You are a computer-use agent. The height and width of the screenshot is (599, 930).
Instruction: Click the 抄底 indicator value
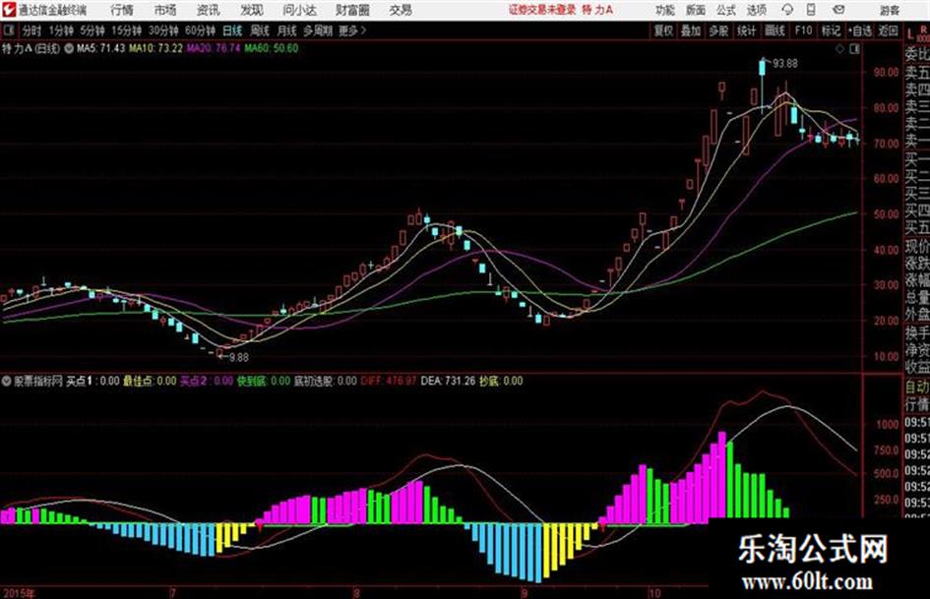[x=501, y=381]
